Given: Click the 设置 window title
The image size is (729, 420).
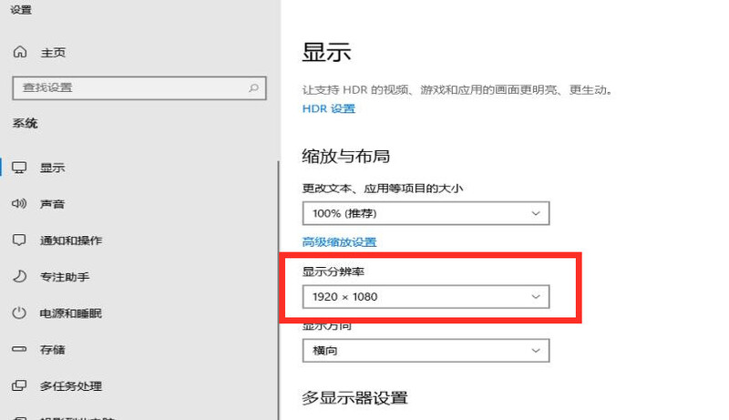Looking at the screenshot, I should point(21,10).
